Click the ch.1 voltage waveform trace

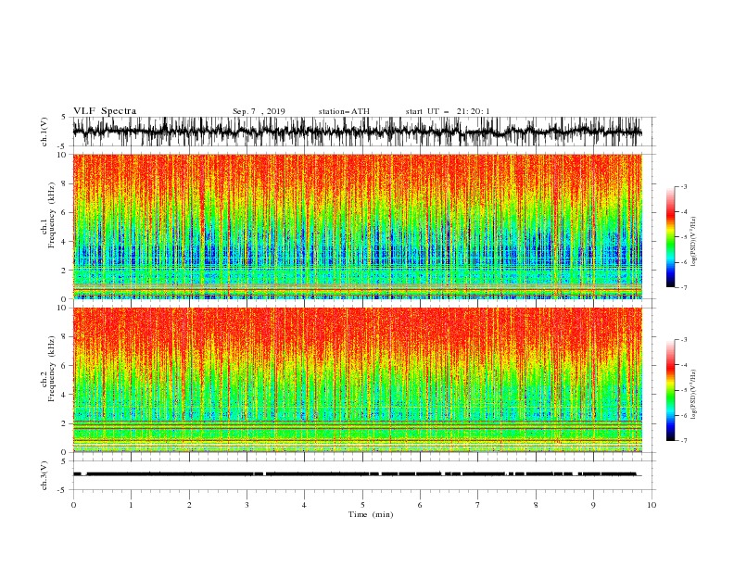point(357,132)
